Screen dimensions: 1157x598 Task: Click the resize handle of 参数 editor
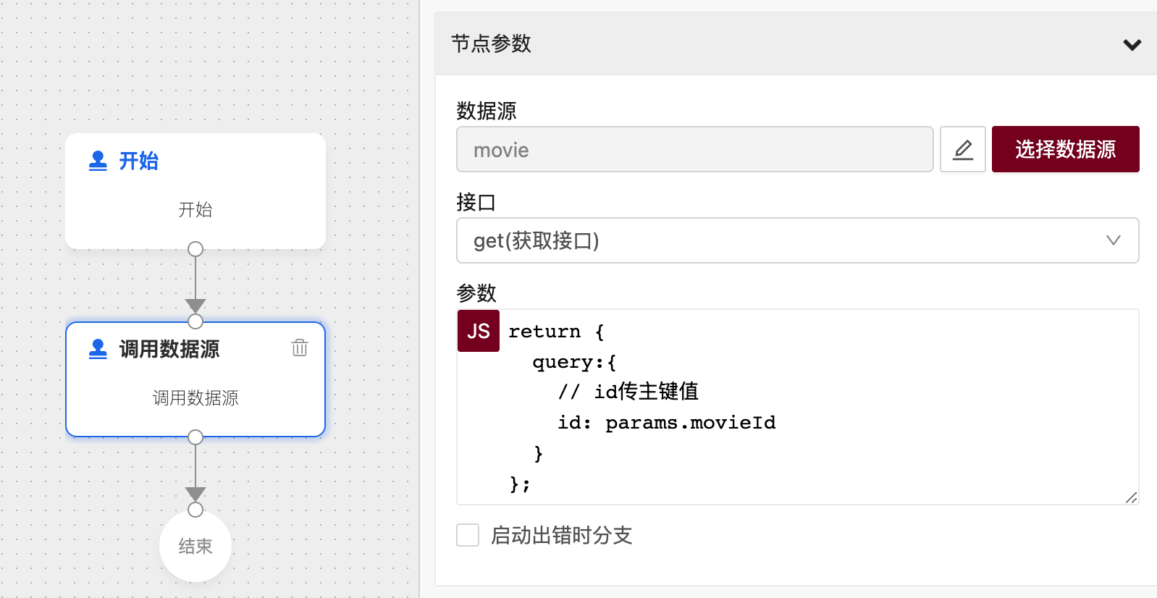[x=1131, y=497]
